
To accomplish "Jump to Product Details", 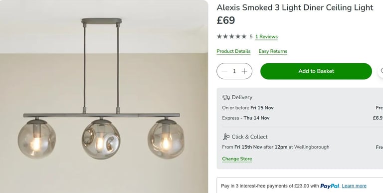I will [233, 51].
